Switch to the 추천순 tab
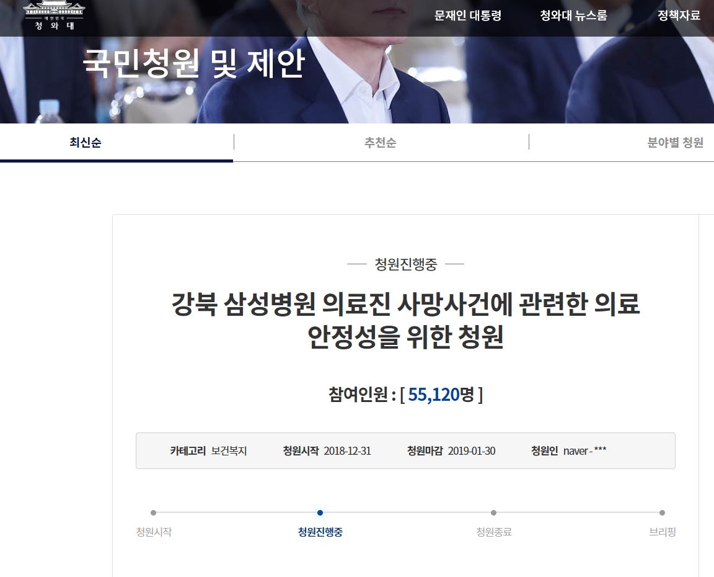 click(381, 143)
